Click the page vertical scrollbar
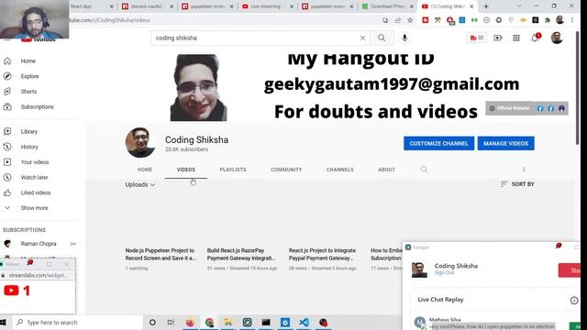 point(578,88)
